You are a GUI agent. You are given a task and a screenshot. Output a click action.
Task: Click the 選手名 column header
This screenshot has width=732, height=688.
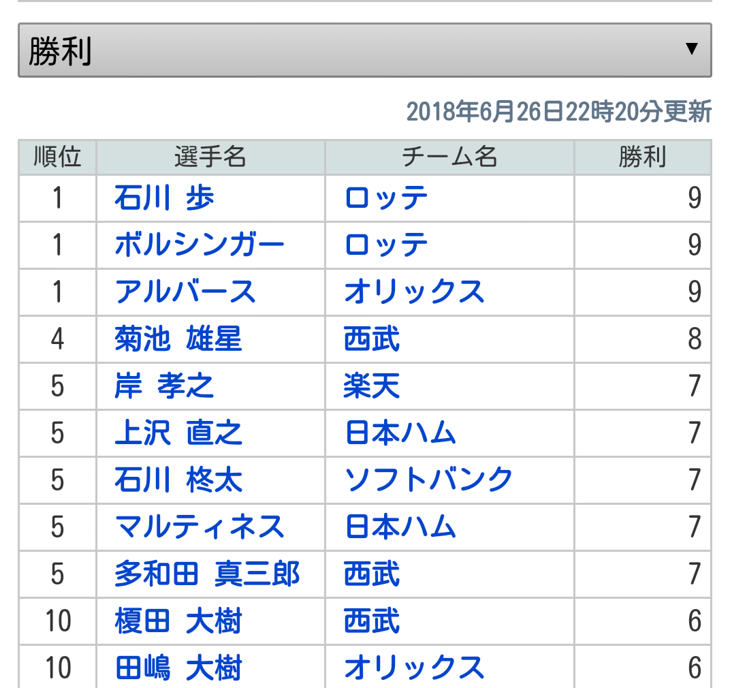(210, 157)
